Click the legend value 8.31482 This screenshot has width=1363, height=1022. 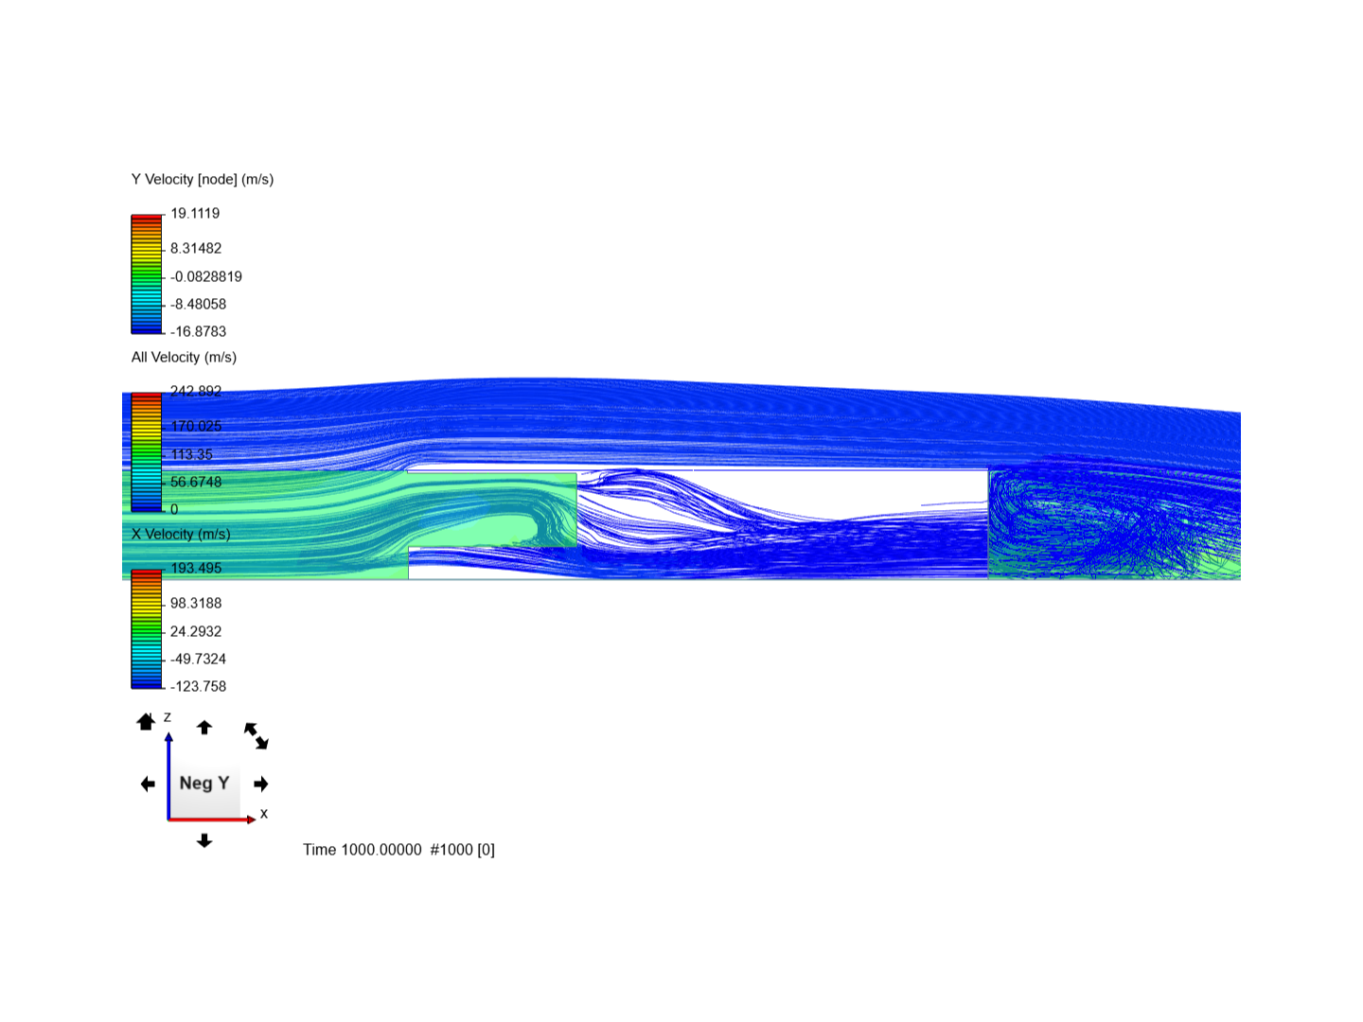[196, 248]
